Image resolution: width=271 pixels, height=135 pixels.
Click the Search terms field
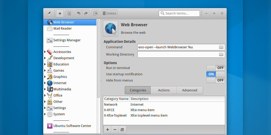(x=179, y=14)
